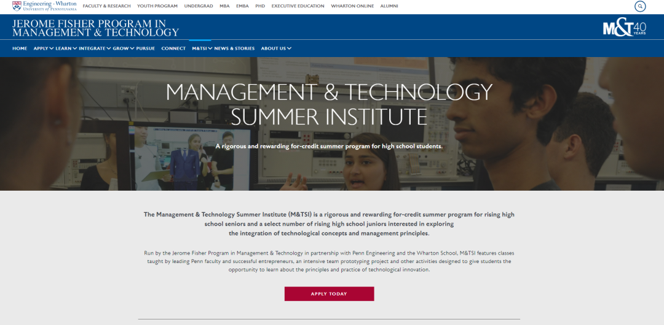The width and height of the screenshot is (664, 325).
Task: Expand the Apply dropdown menu
Action: [x=44, y=48]
